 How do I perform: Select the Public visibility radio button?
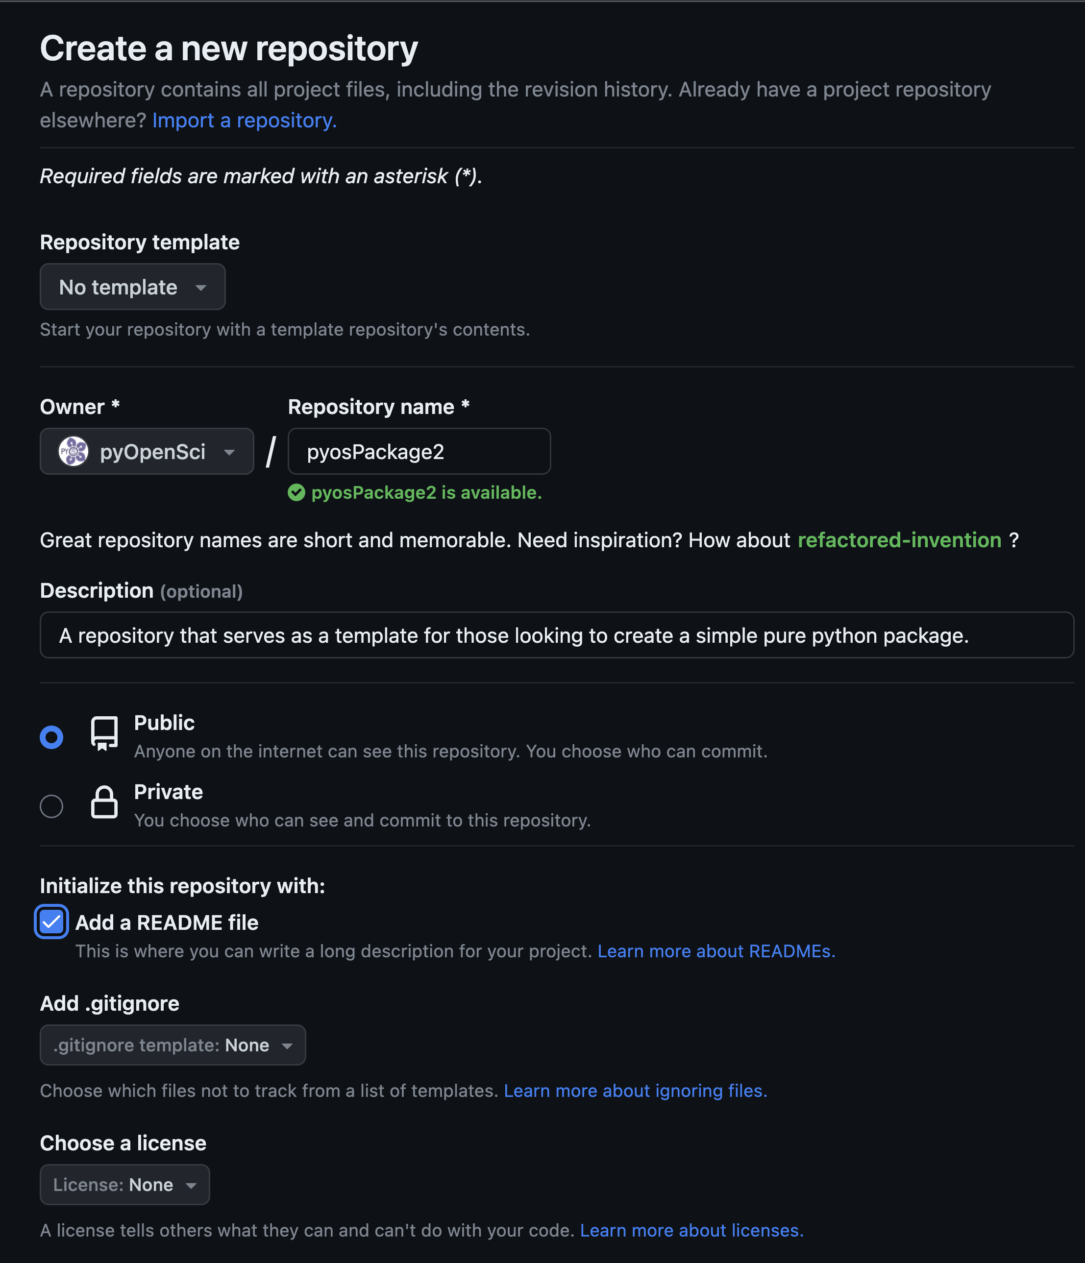51,737
